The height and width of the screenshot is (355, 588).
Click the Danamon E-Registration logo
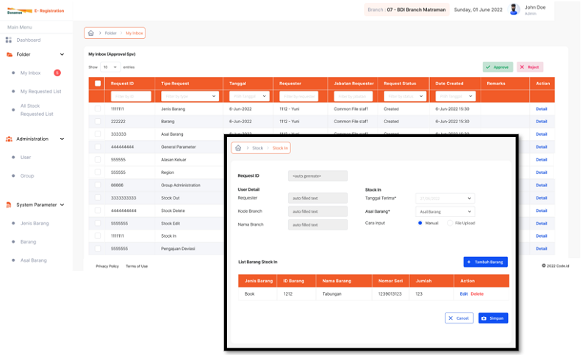[x=35, y=11]
